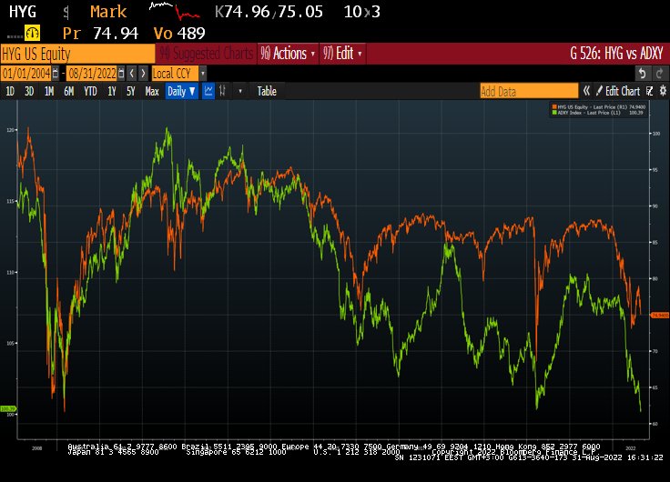
Task: Open the chart annotations checklist icon
Action: coord(650,91)
